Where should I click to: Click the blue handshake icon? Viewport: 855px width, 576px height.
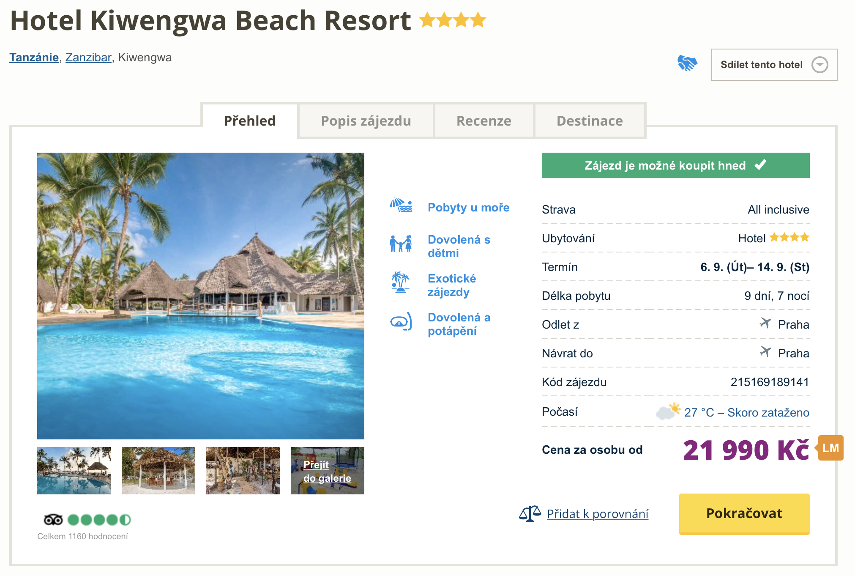[x=687, y=63]
